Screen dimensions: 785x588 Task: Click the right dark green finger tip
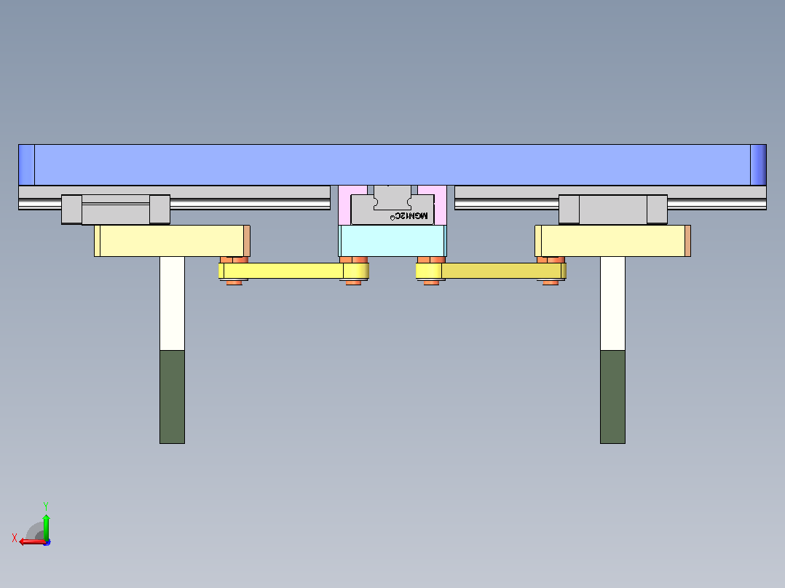613,397
